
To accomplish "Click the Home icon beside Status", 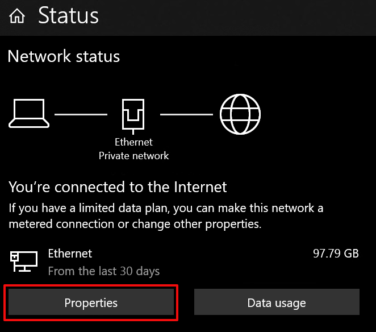I will click(16, 16).
